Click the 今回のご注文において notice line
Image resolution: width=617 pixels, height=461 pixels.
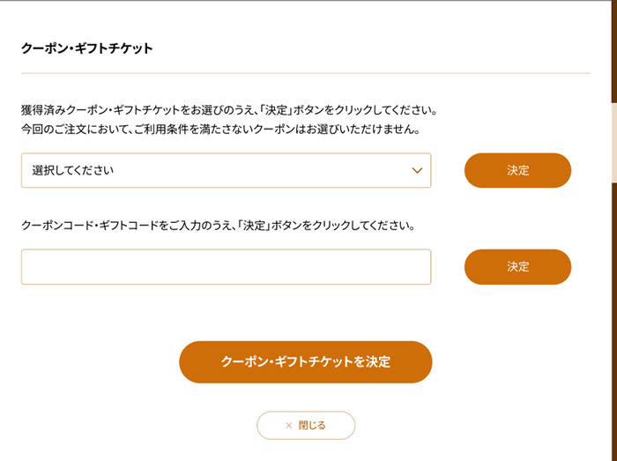pos(220,129)
